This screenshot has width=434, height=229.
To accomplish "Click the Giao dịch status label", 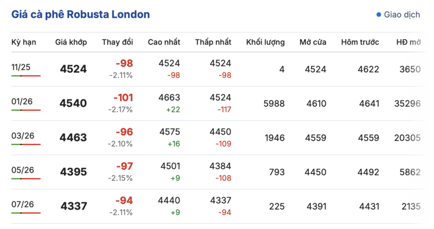I will (x=401, y=15).
